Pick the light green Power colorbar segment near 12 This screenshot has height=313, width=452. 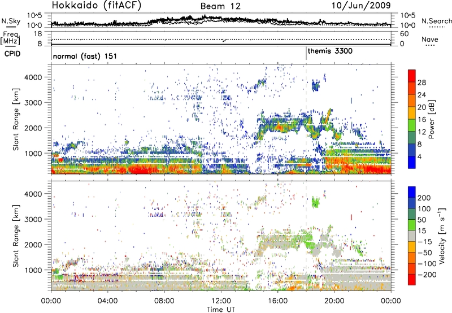pos(412,125)
